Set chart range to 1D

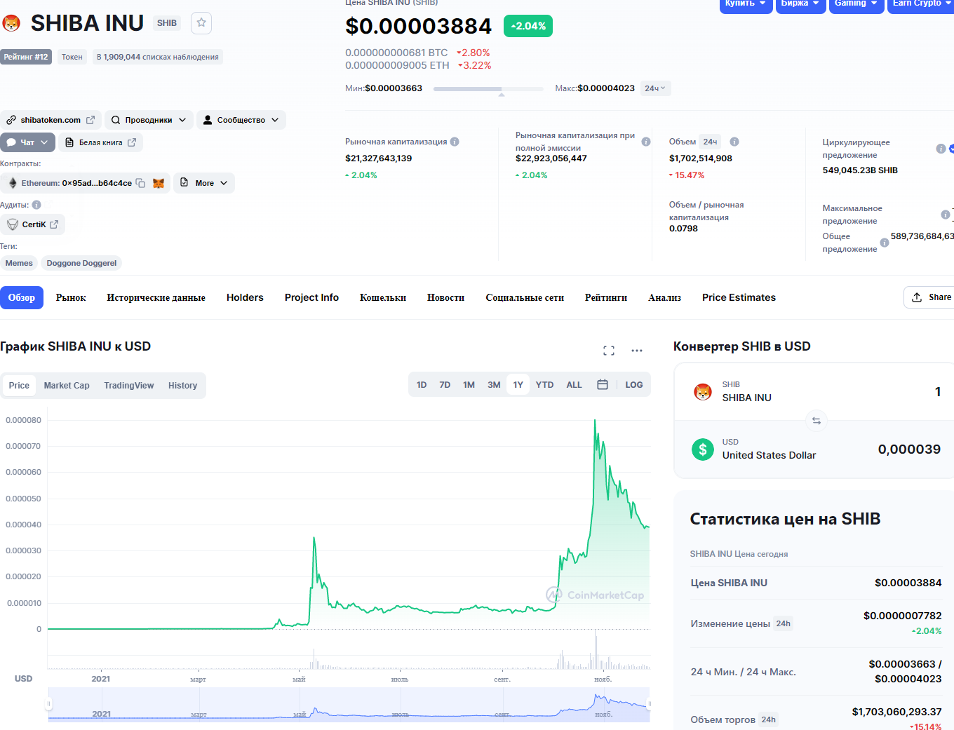pyautogui.click(x=422, y=385)
